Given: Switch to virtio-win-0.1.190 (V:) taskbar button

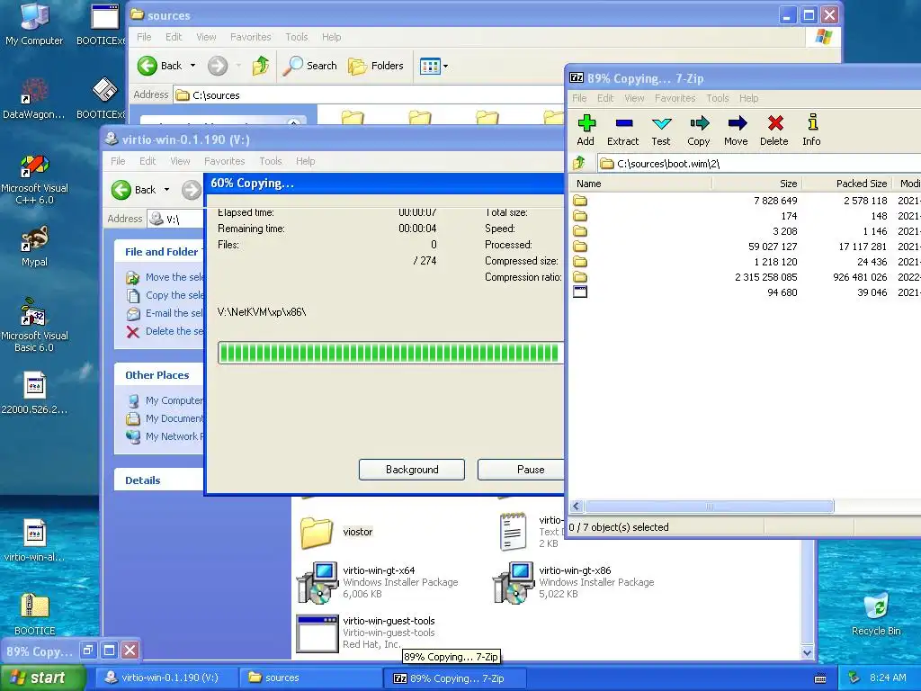Looking at the screenshot, I should 165,678.
